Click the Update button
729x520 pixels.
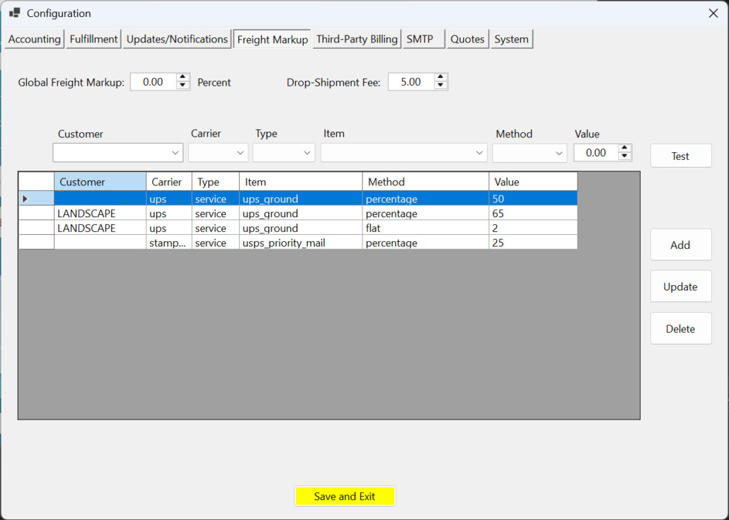(681, 287)
